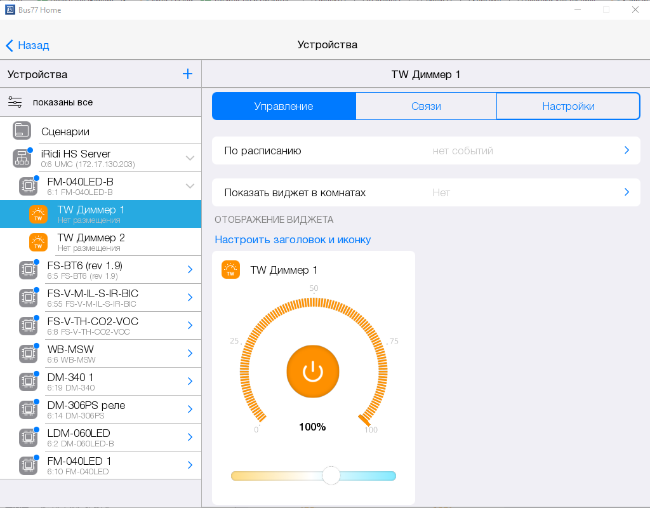Open the 'По расписанию' schedule row
The image size is (650, 508).
click(425, 150)
